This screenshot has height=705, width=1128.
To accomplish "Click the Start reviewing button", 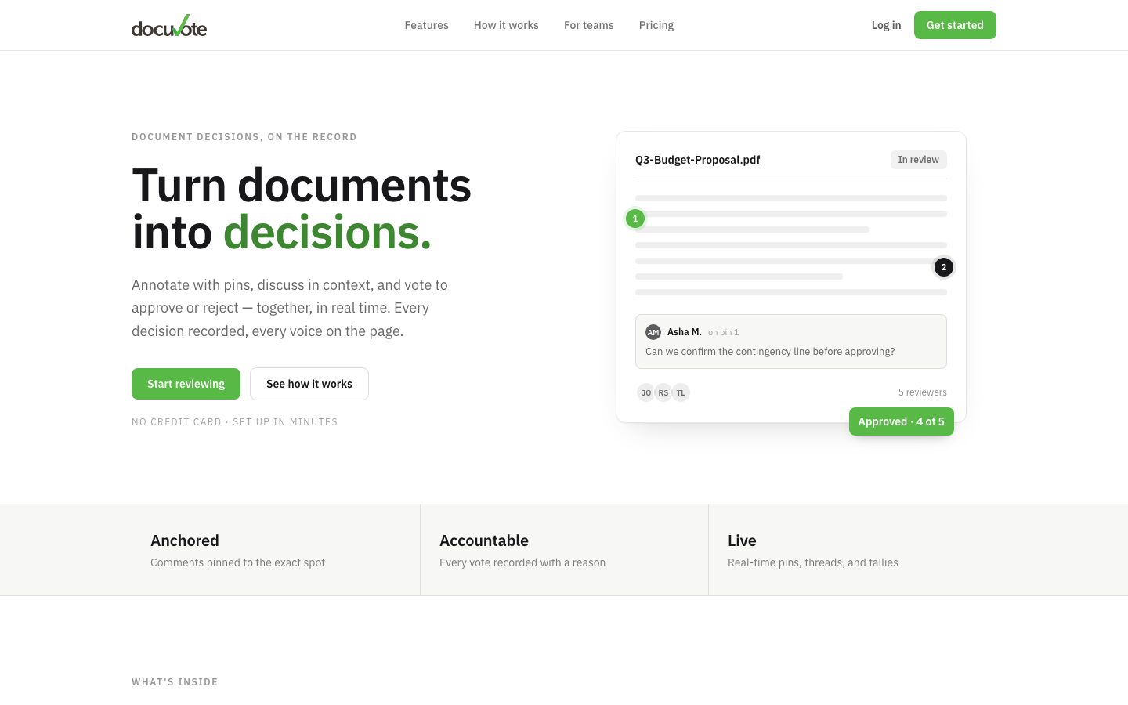I will 186,384.
